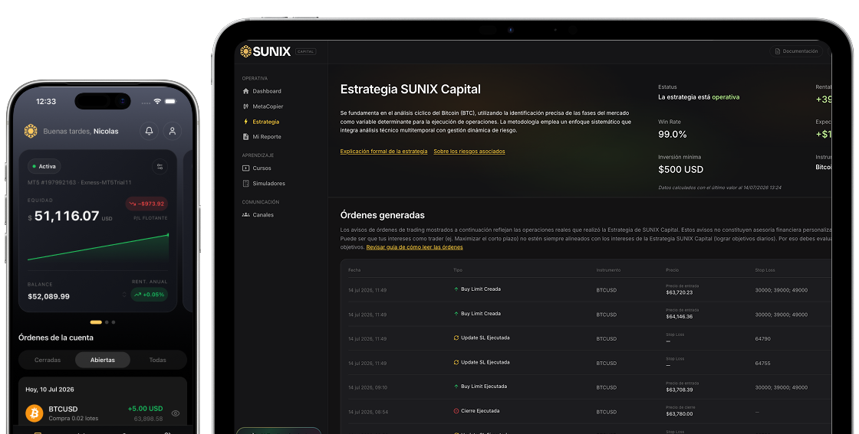Click the phone battery status icon
Viewport: 859px width, 434px height.
(170, 102)
